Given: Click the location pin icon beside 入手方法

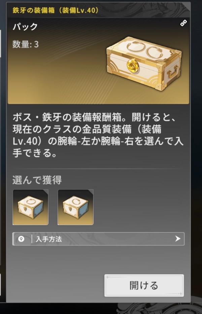Looking at the screenshot, I should pyautogui.click(x=21, y=239).
